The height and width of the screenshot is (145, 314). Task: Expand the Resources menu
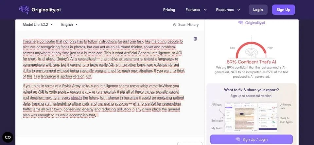pos(228,10)
